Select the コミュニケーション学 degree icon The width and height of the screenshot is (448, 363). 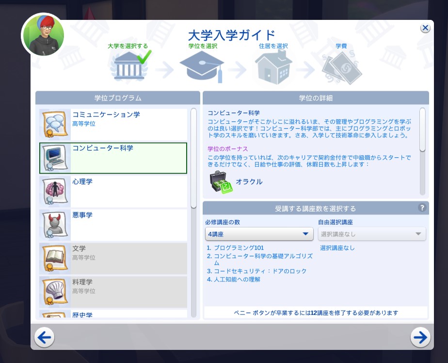tap(55, 124)
